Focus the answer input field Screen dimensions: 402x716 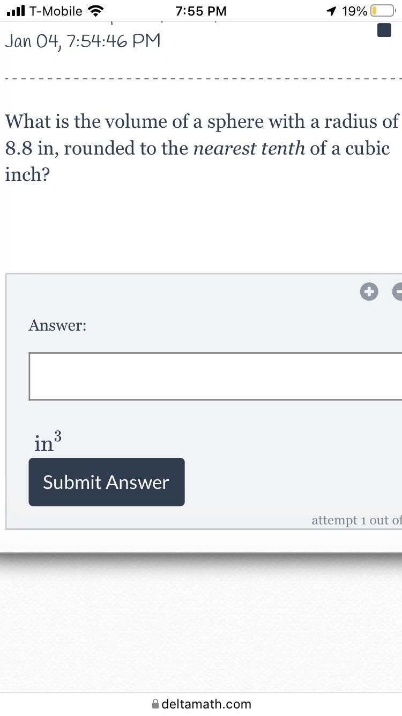pyautogui.click(x=214, y=376)
